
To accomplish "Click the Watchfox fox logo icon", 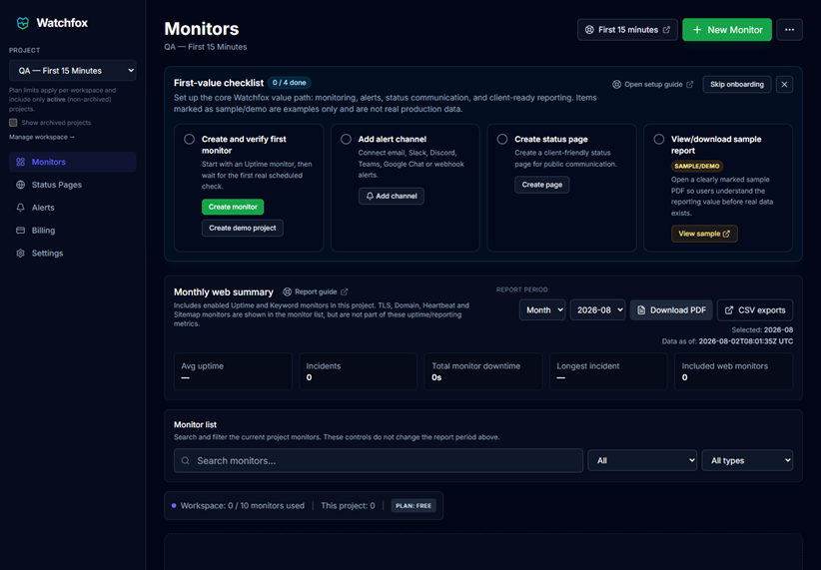I will [23, 23].
